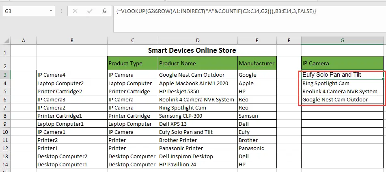The image size is (386, 172).
Task: Select cell with Eufy Solo Pan and Tilt in column G
Action: click(x=342, y=75)
